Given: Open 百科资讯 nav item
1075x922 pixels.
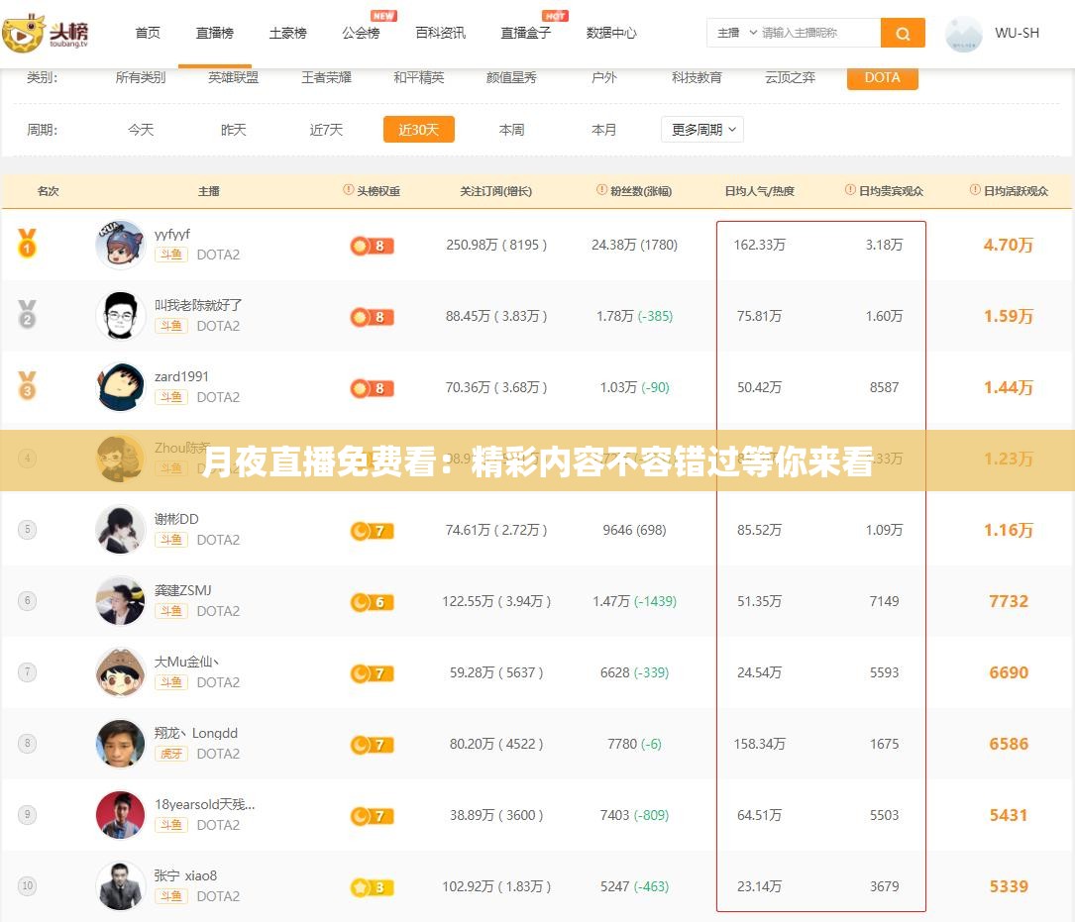Looking at the screenshot, I should point(440,33).
